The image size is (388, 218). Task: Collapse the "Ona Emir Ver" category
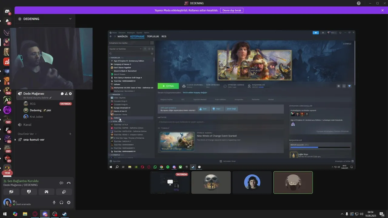27,134
